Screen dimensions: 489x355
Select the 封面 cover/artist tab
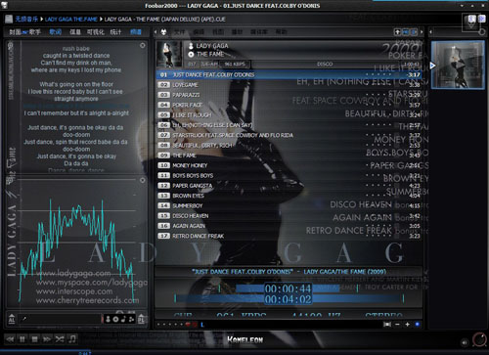point(24,31)
